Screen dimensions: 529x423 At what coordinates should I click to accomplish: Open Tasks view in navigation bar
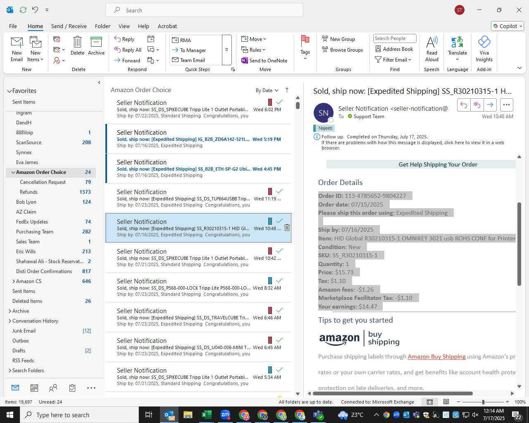coord(72,388)
